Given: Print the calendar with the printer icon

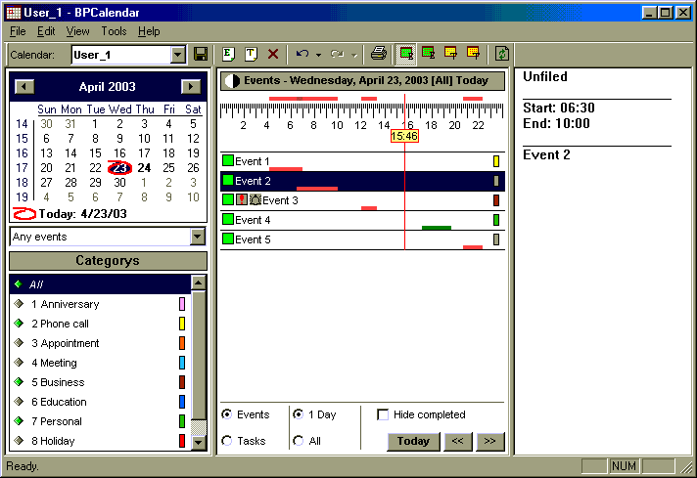Looking at the screenshot, I should pos(379,54).
